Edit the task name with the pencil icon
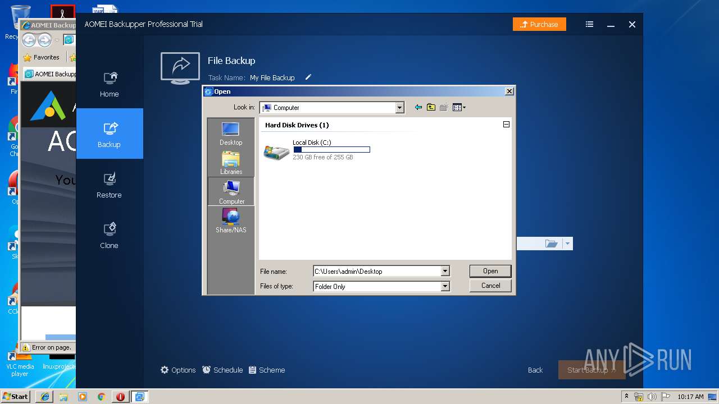 (308, 77)
